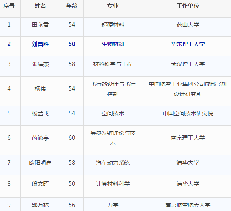Click the 序号 column header
Viewport: 231px width, 211px height.
tap(9, 6)
